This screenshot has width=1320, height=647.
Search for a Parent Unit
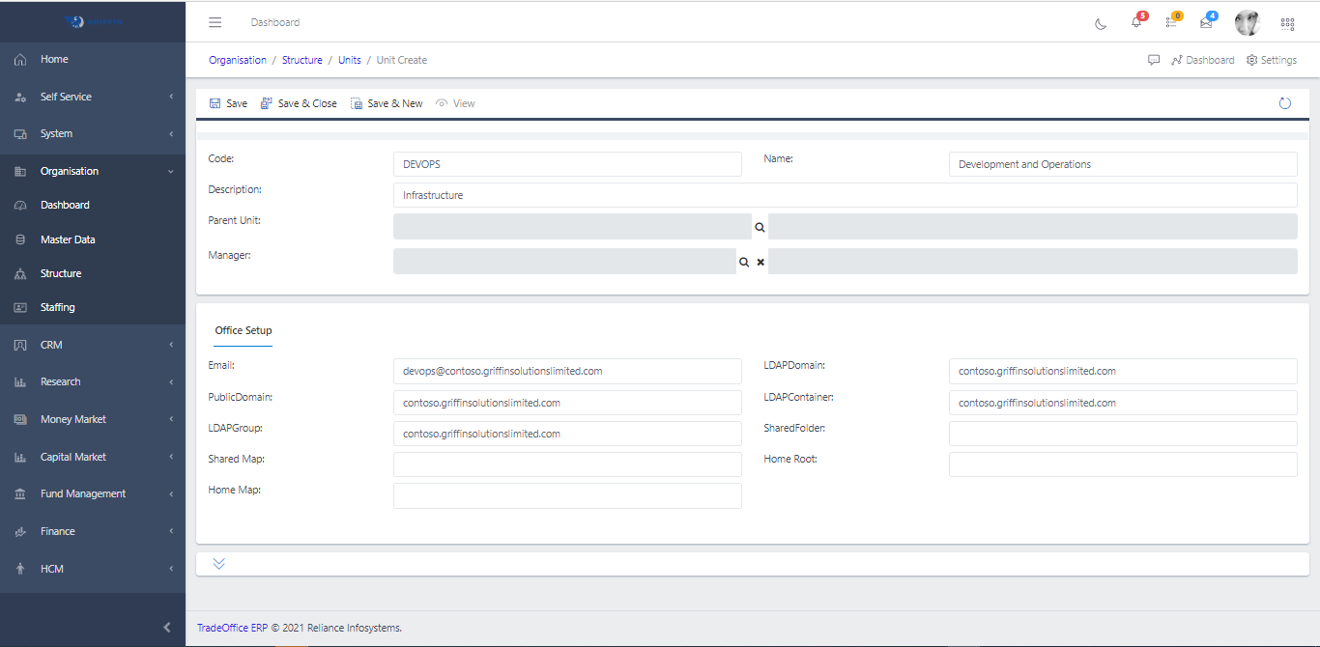760,227
